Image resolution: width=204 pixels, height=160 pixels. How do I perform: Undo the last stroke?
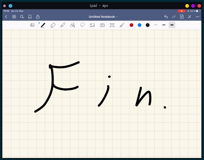pos(166,17)
